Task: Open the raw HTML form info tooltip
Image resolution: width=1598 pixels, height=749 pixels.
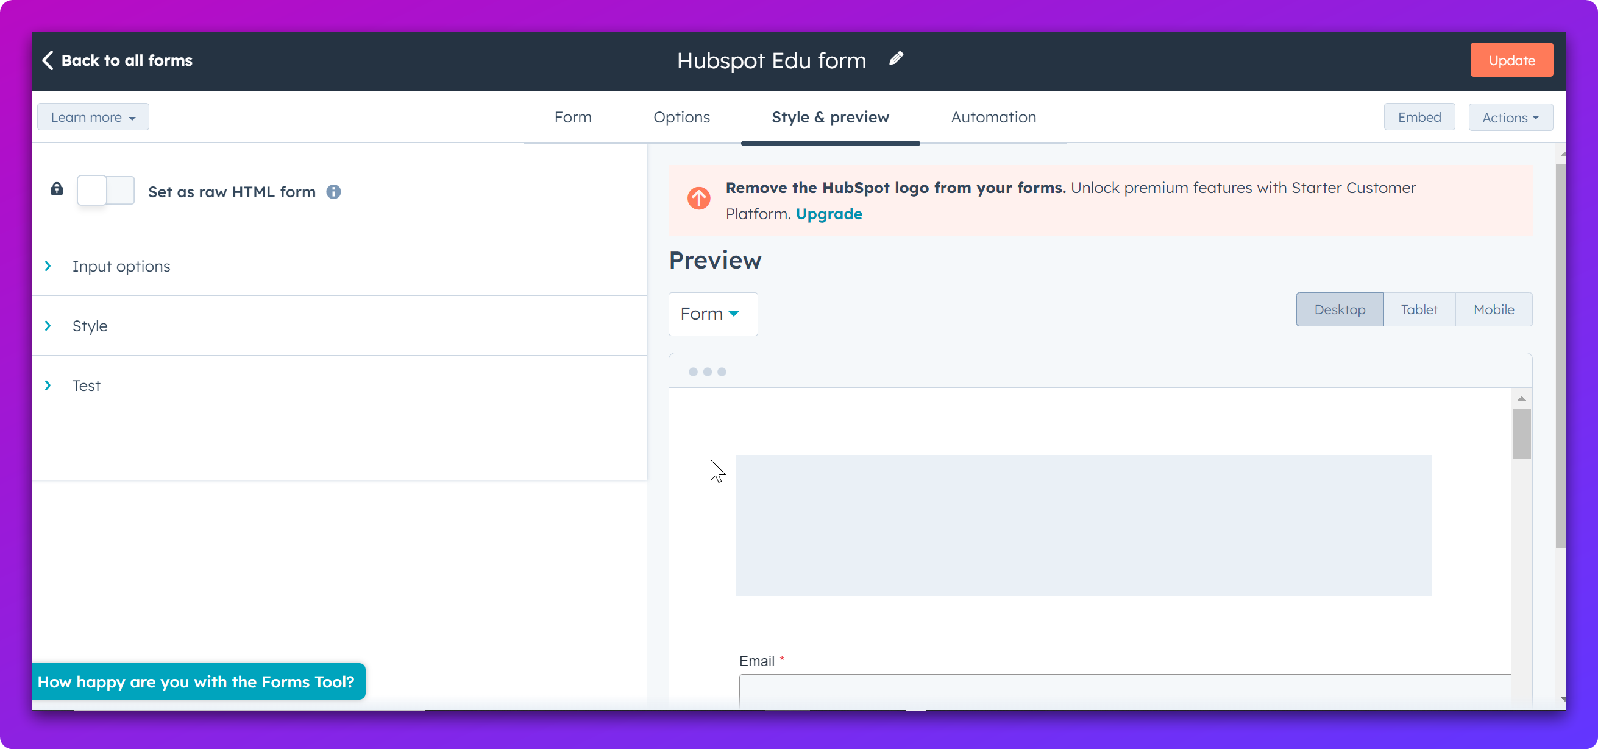Action: click(x=334, y=192)
